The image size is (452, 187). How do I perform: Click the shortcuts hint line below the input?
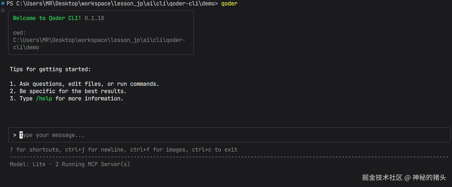[x=124, y=150]
